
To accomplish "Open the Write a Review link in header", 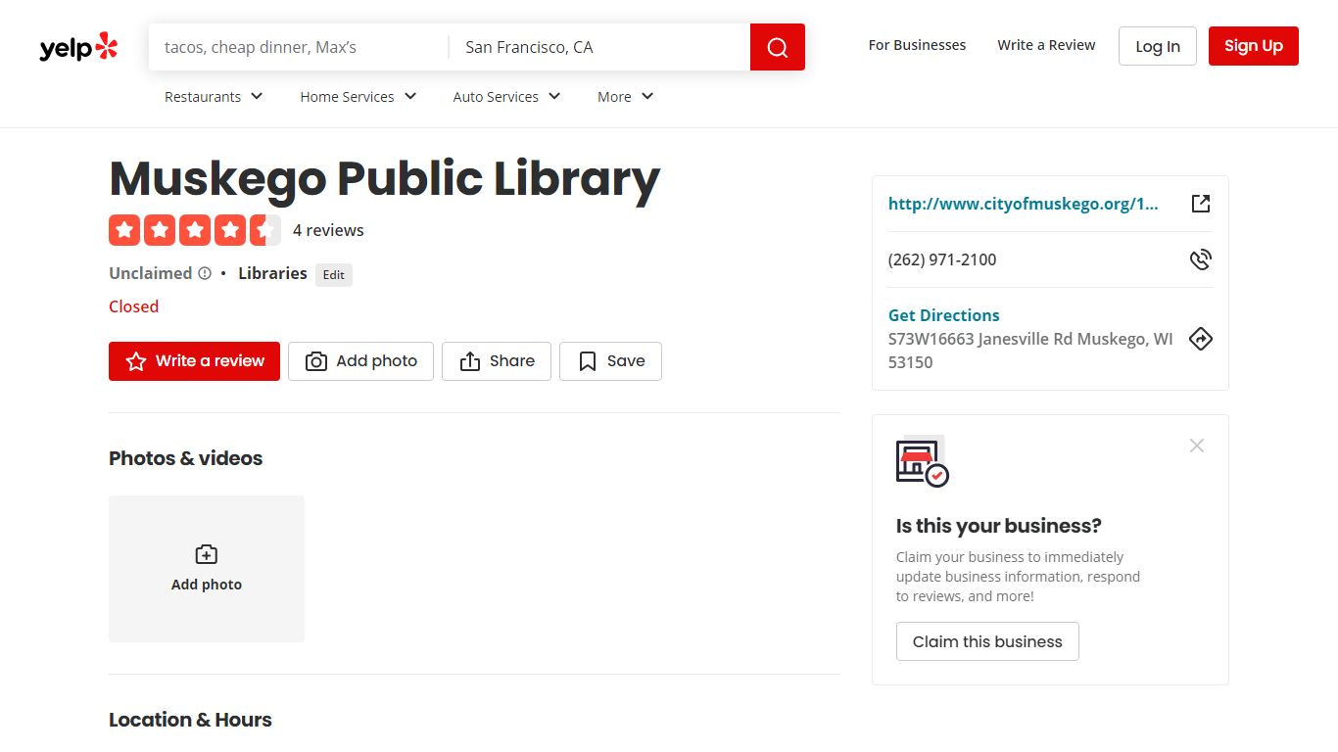I will tap(1046, 45).
